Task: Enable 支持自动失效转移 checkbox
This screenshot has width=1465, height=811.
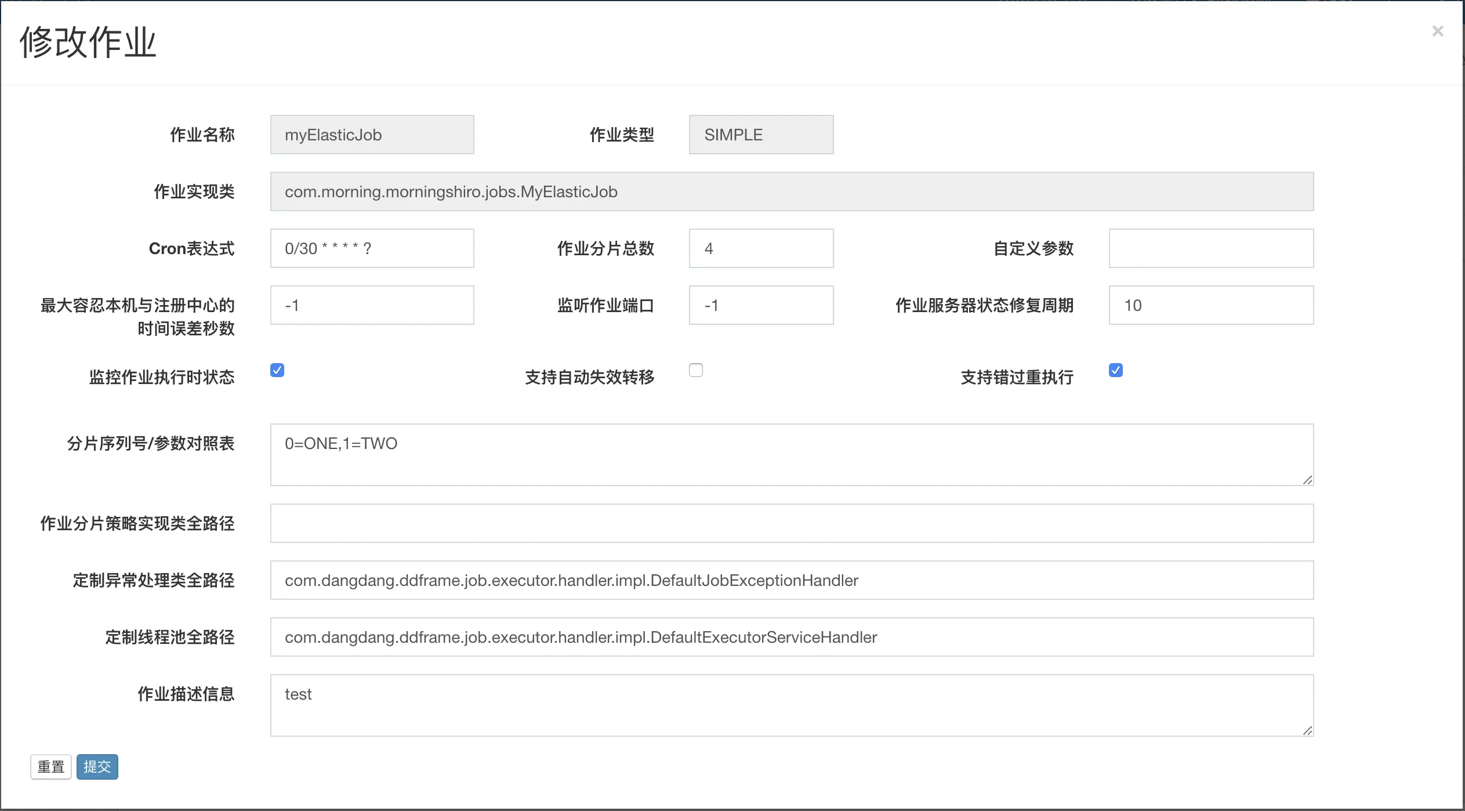Action: [x=696, y=370]
